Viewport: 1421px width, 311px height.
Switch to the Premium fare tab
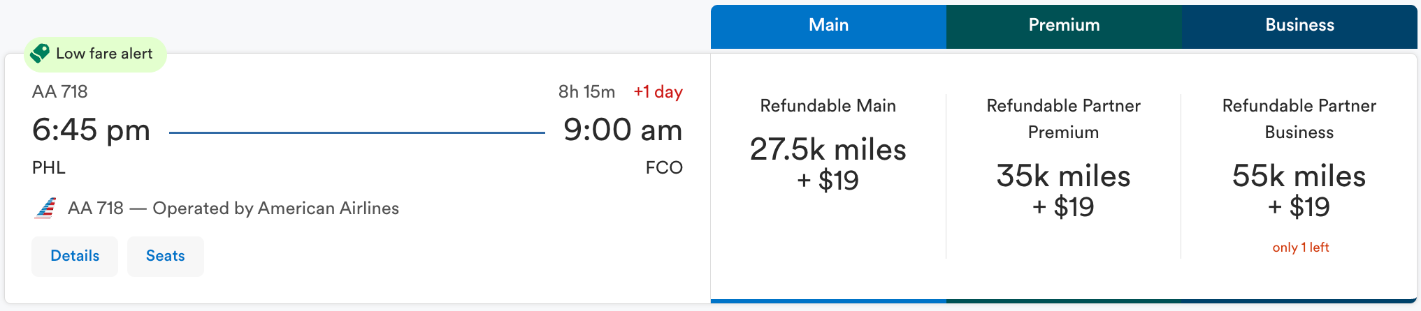(x=1064, y=26)
